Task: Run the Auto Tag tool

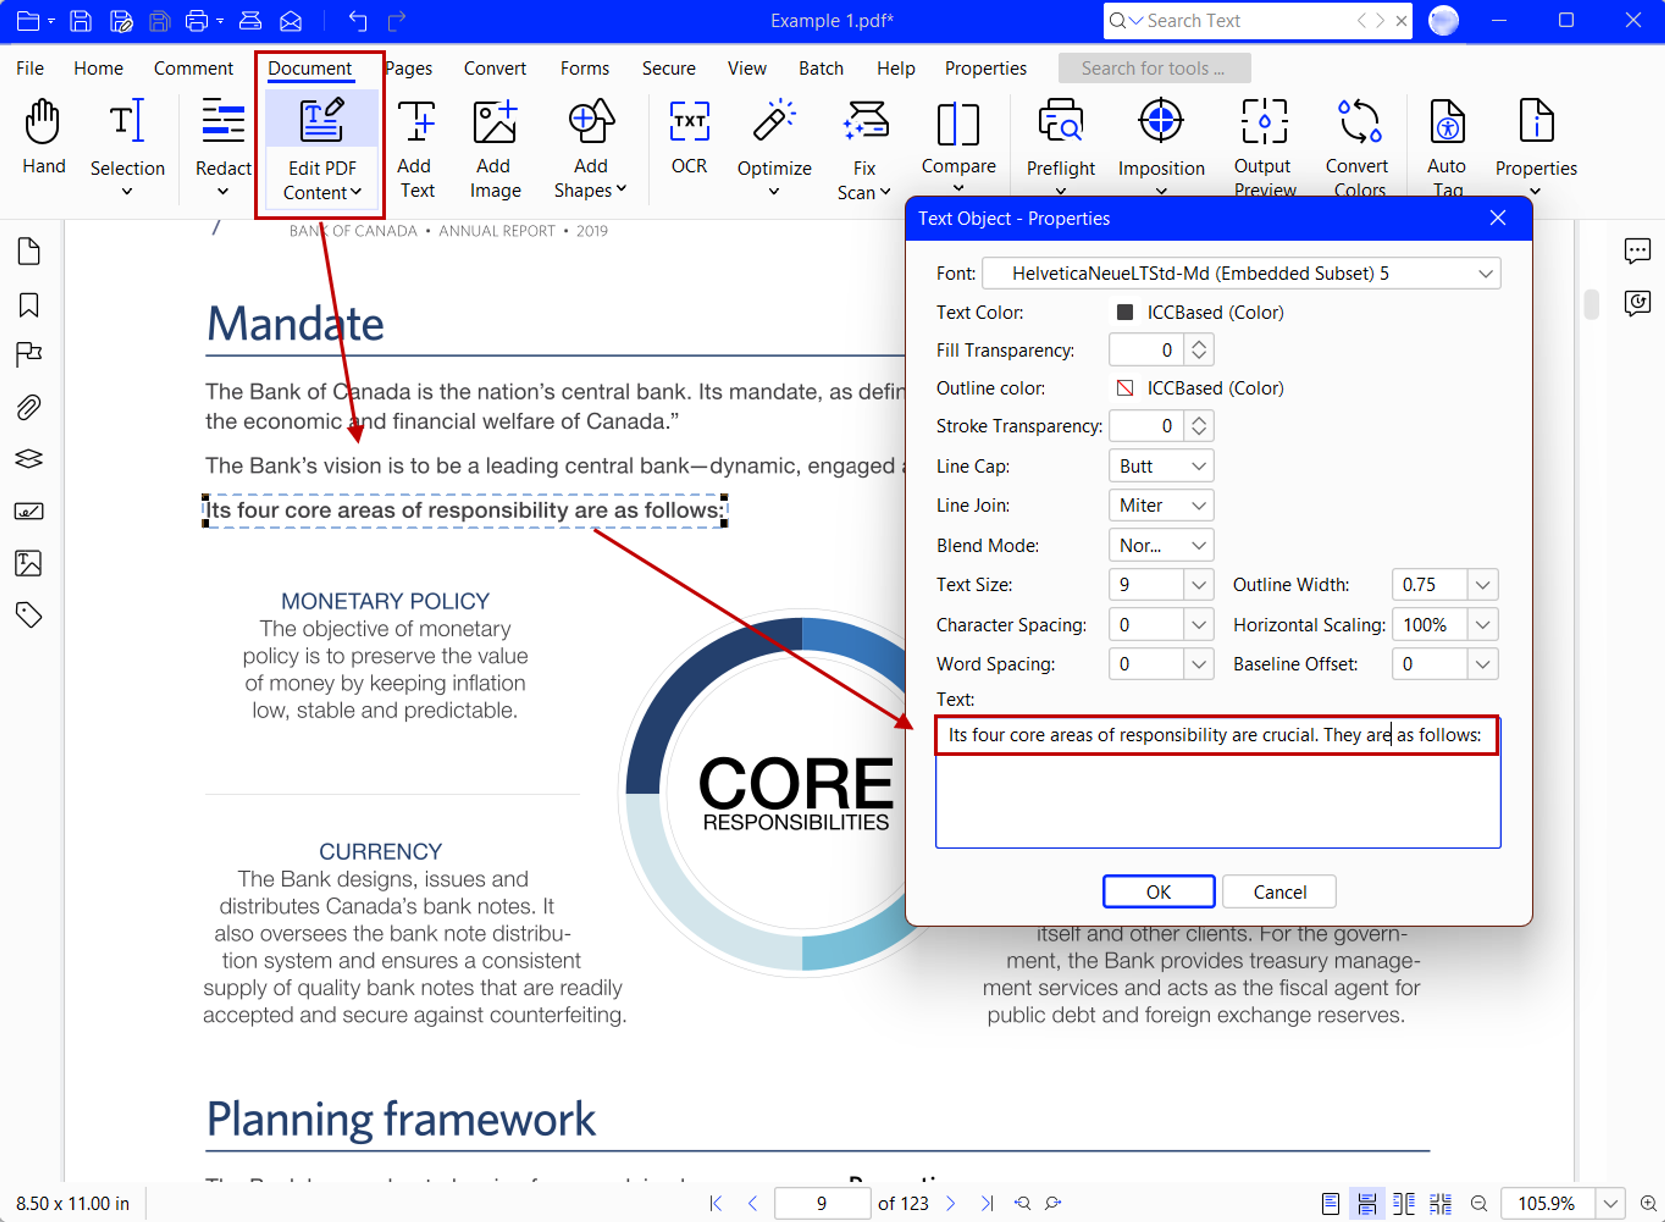Action: [1447, 147]
